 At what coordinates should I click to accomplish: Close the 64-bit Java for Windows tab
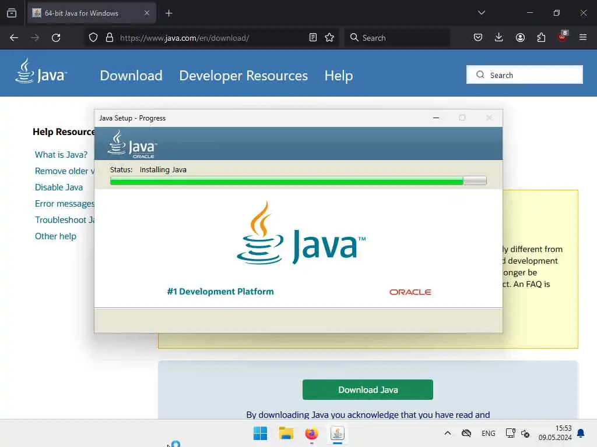146,13
